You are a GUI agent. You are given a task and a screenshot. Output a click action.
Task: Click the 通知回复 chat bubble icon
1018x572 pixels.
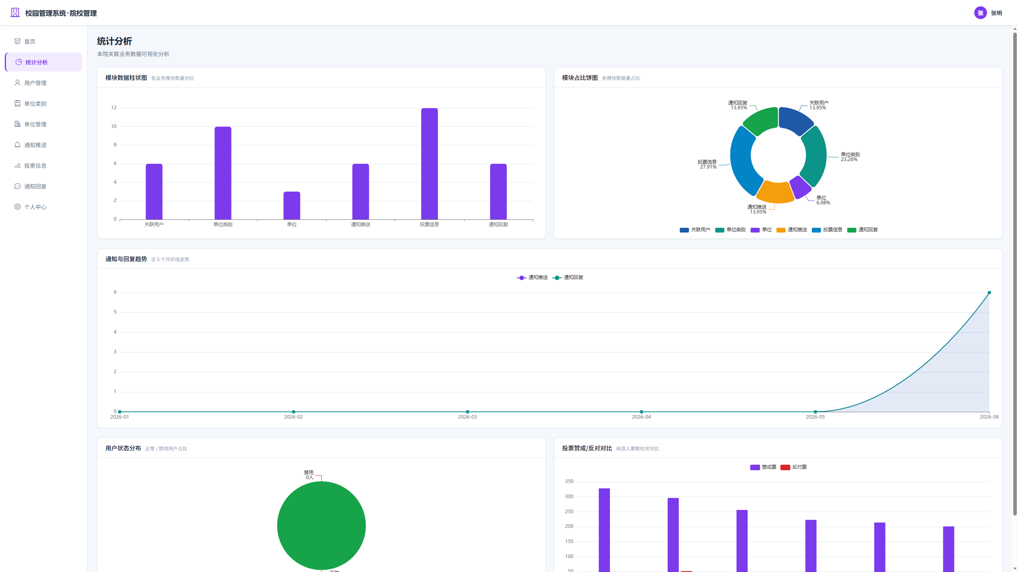click(17, 186)
